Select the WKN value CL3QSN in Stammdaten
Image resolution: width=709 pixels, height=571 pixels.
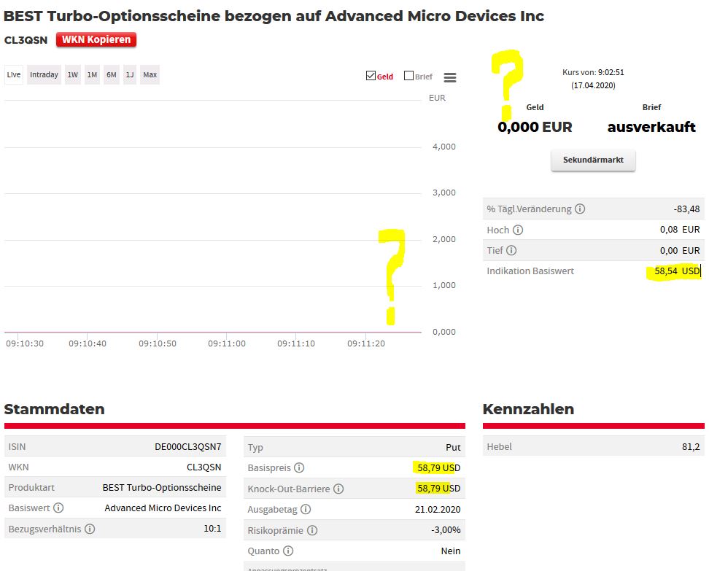point(204,467)
